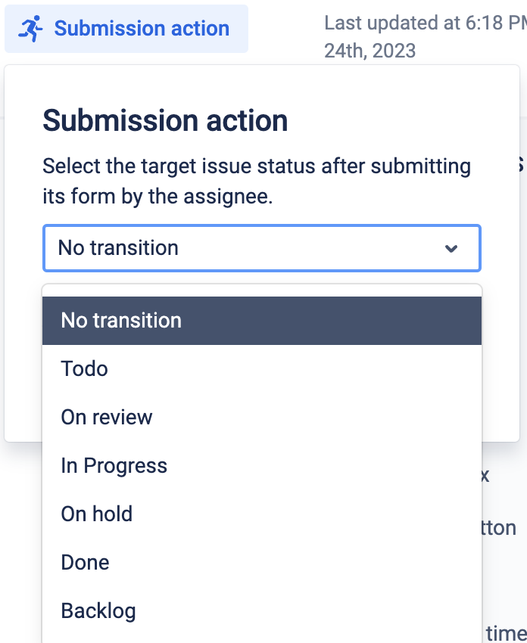Choose On hold from the status list
Screen dimensions: 527x643
tap(96, 514)
